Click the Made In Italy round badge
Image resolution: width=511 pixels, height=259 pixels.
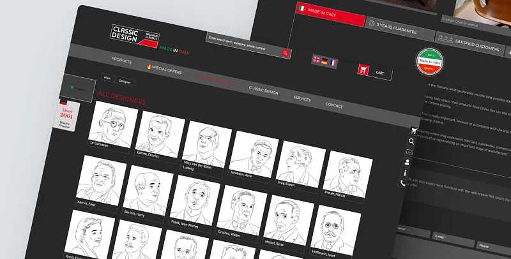pos(429,61)
